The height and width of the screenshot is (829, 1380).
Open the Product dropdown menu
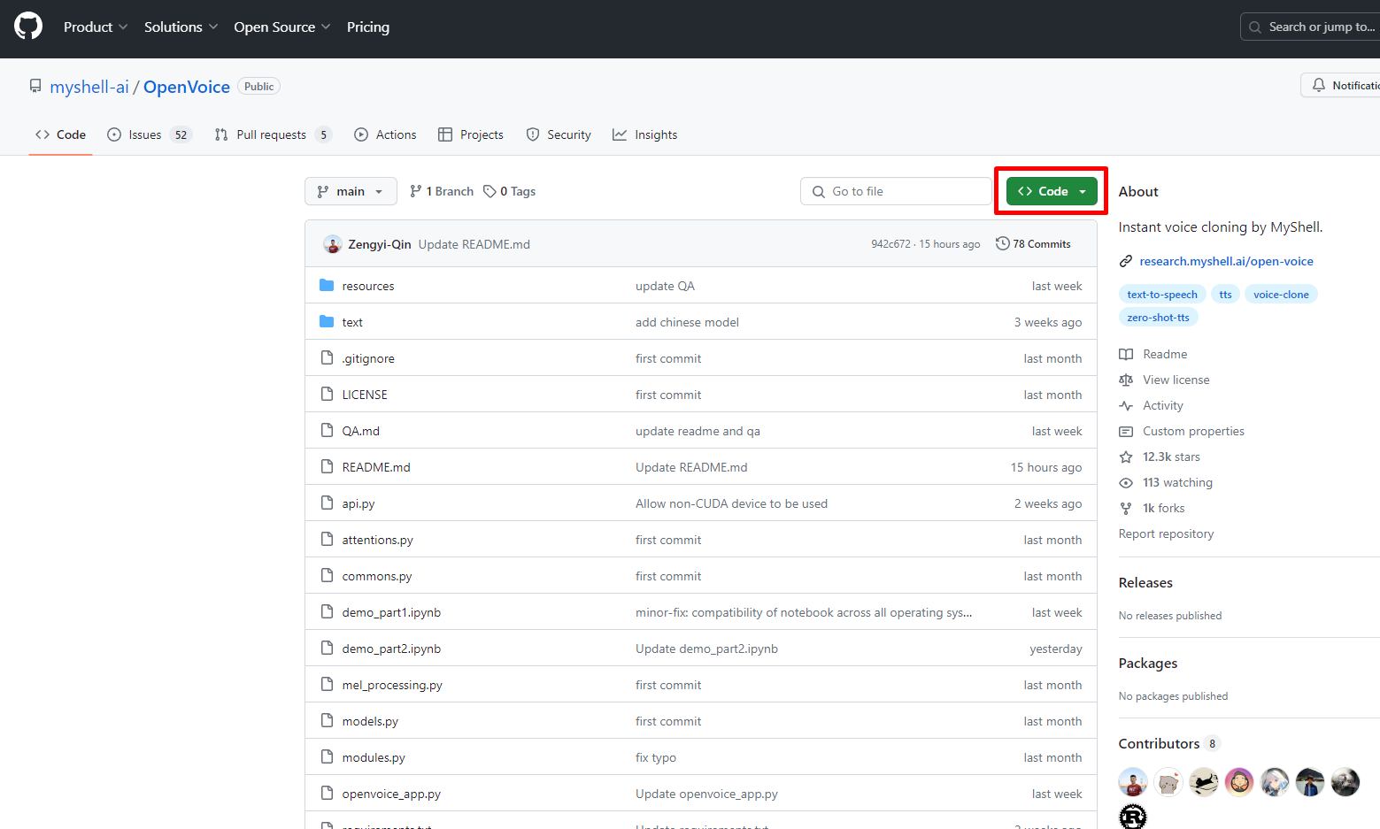tap(96, 27)
